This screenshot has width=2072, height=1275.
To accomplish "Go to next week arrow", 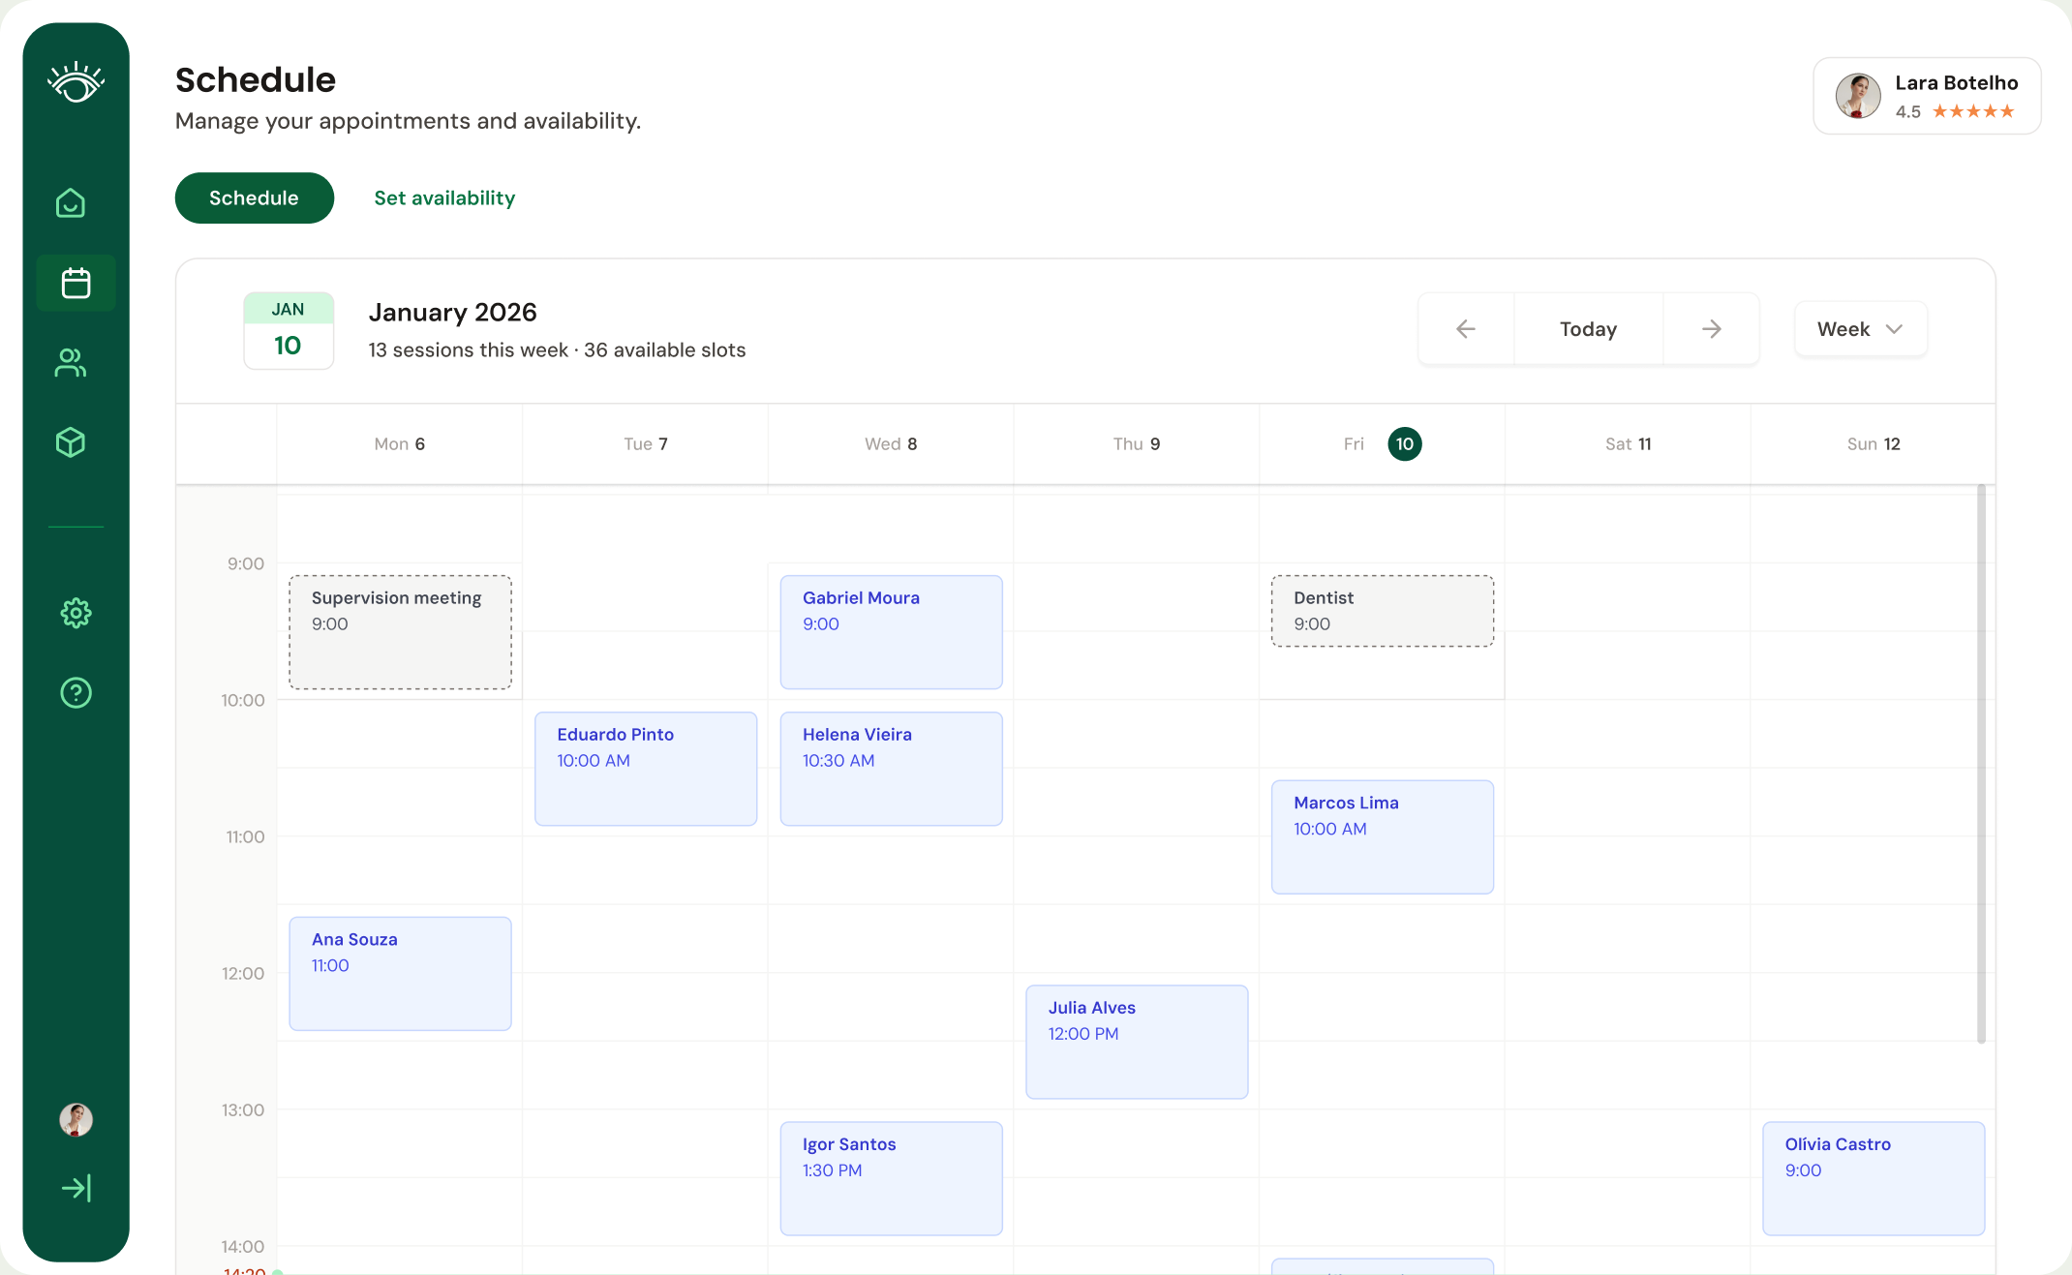I will pyautogui.click(x=1711, y=329).
